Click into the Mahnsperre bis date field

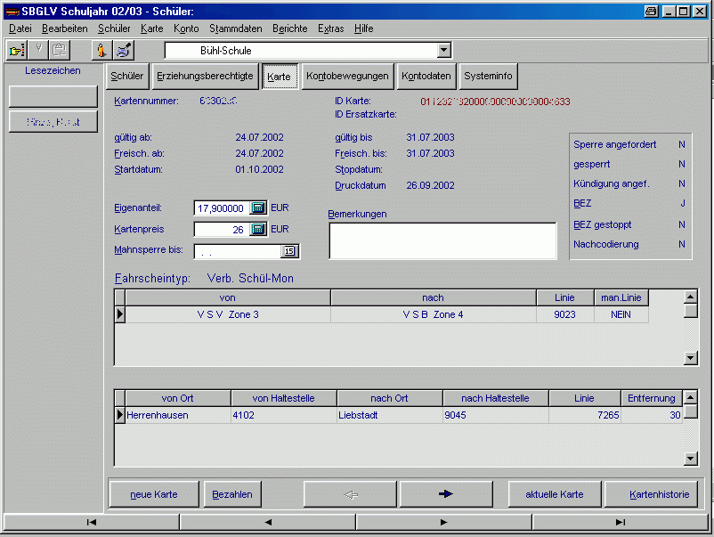[x=238, y=251]
